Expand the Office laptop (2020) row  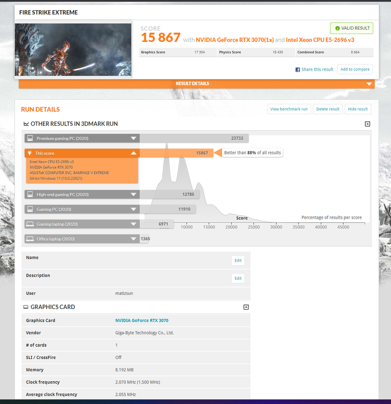[134, 239]
